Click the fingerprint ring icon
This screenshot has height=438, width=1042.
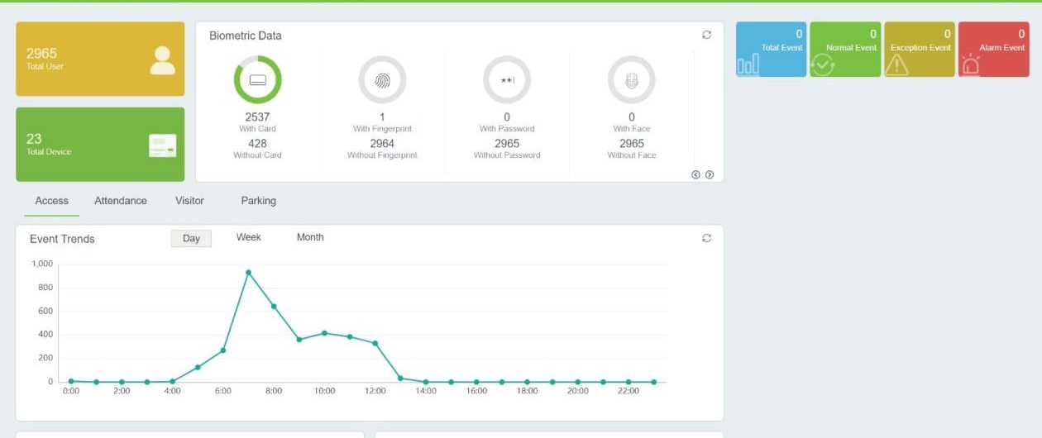(x=382, y=80)
